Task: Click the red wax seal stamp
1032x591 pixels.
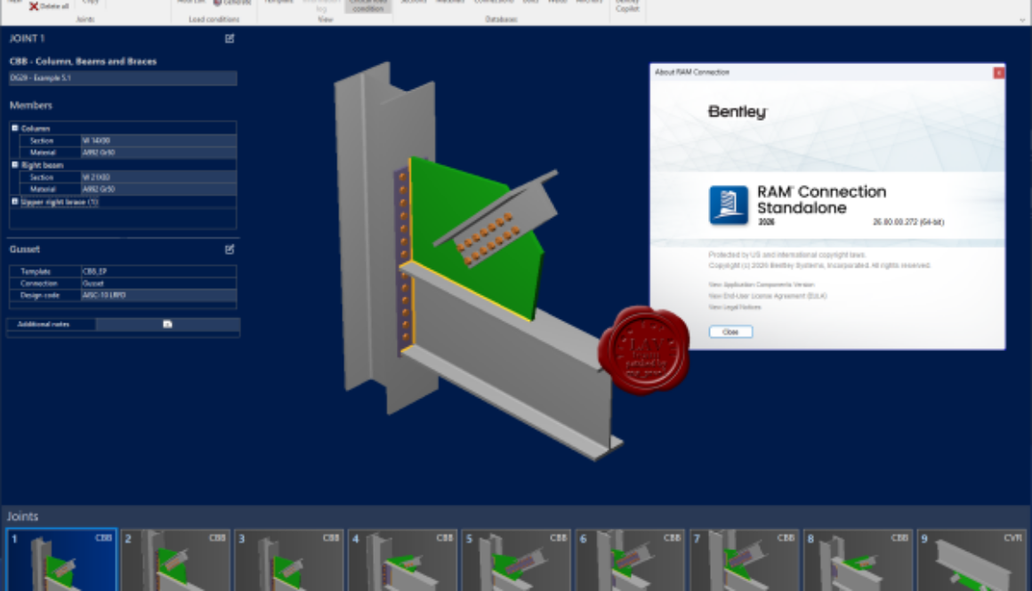Action: [644, 350]
